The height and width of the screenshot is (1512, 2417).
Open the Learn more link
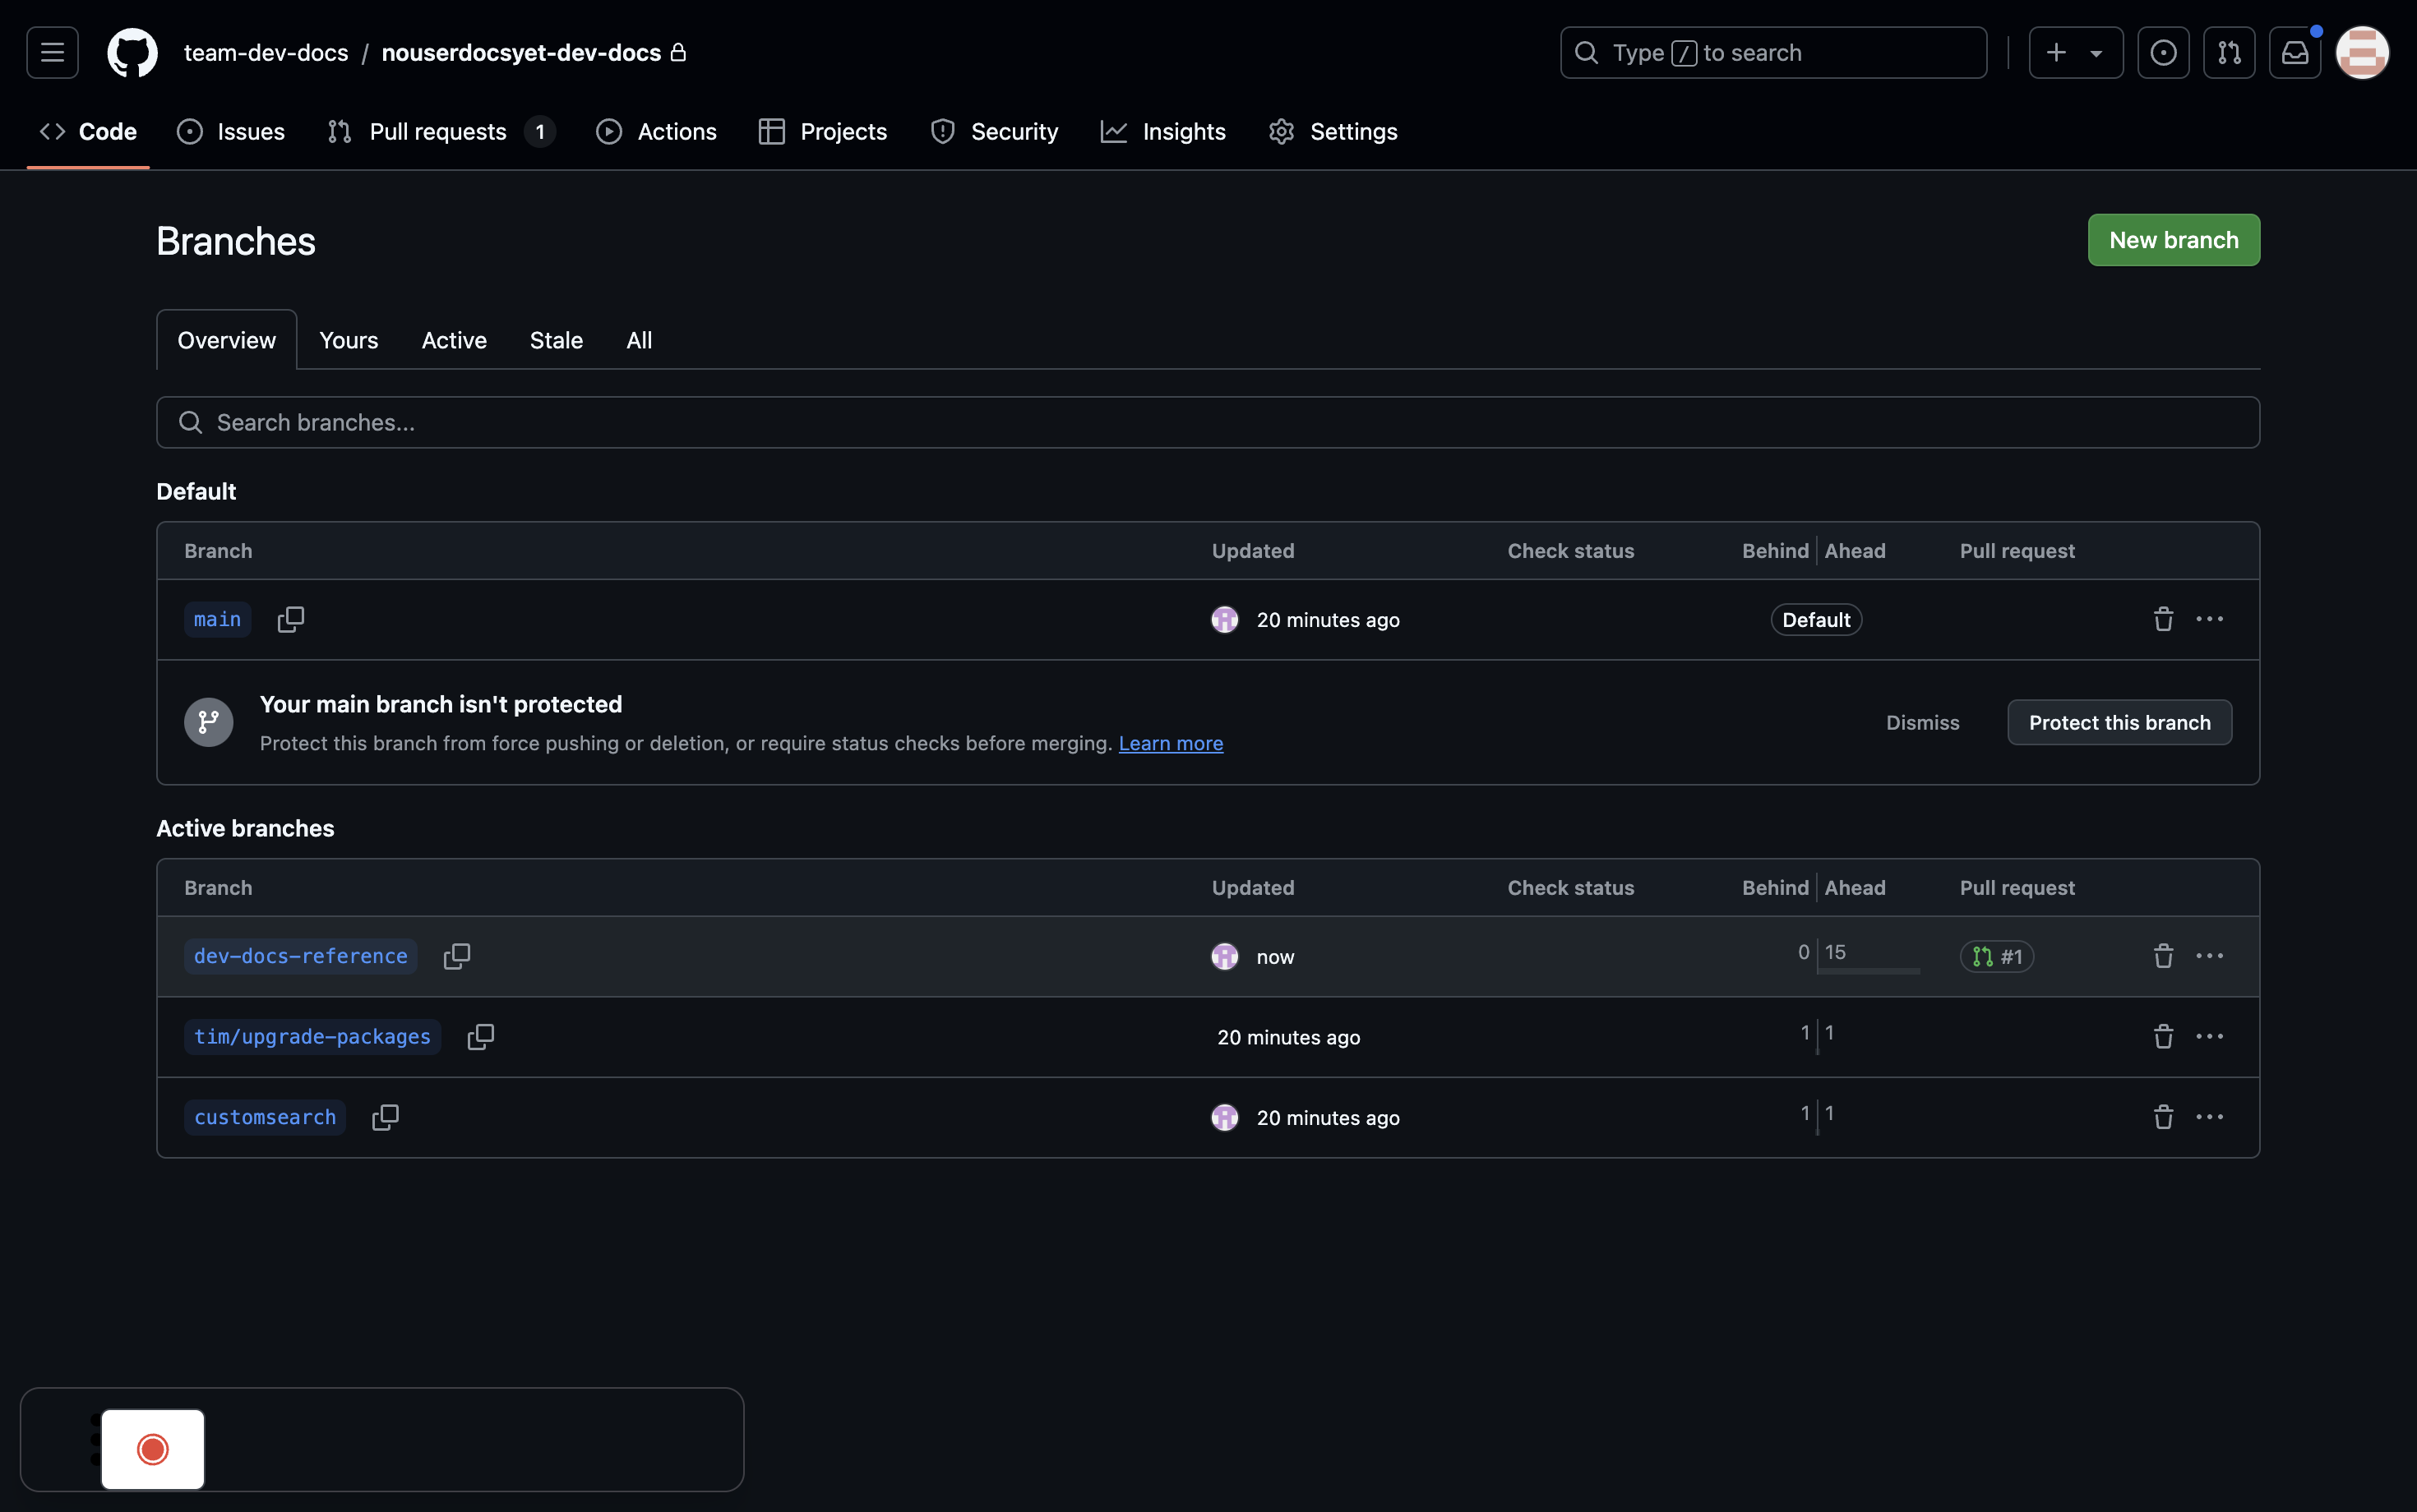pos(1170,743)
